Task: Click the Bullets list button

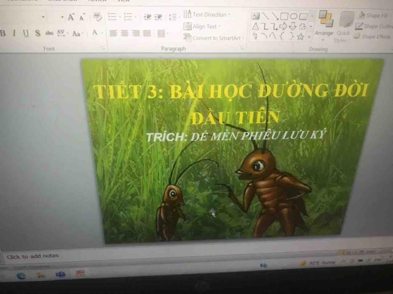Action: pyautogui.click(x=112, y=17)
